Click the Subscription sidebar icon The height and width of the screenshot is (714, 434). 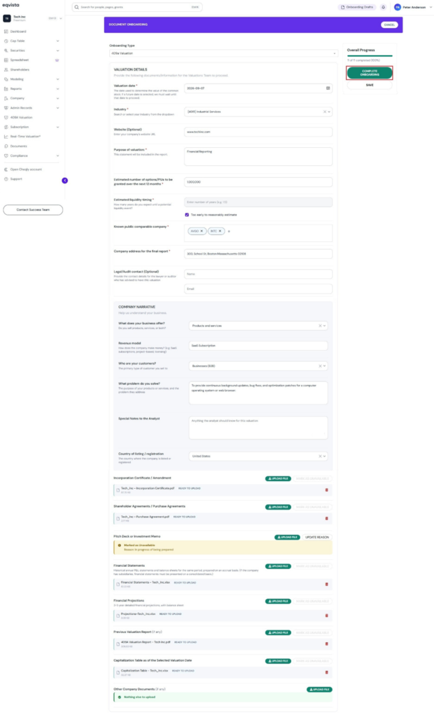6,127
